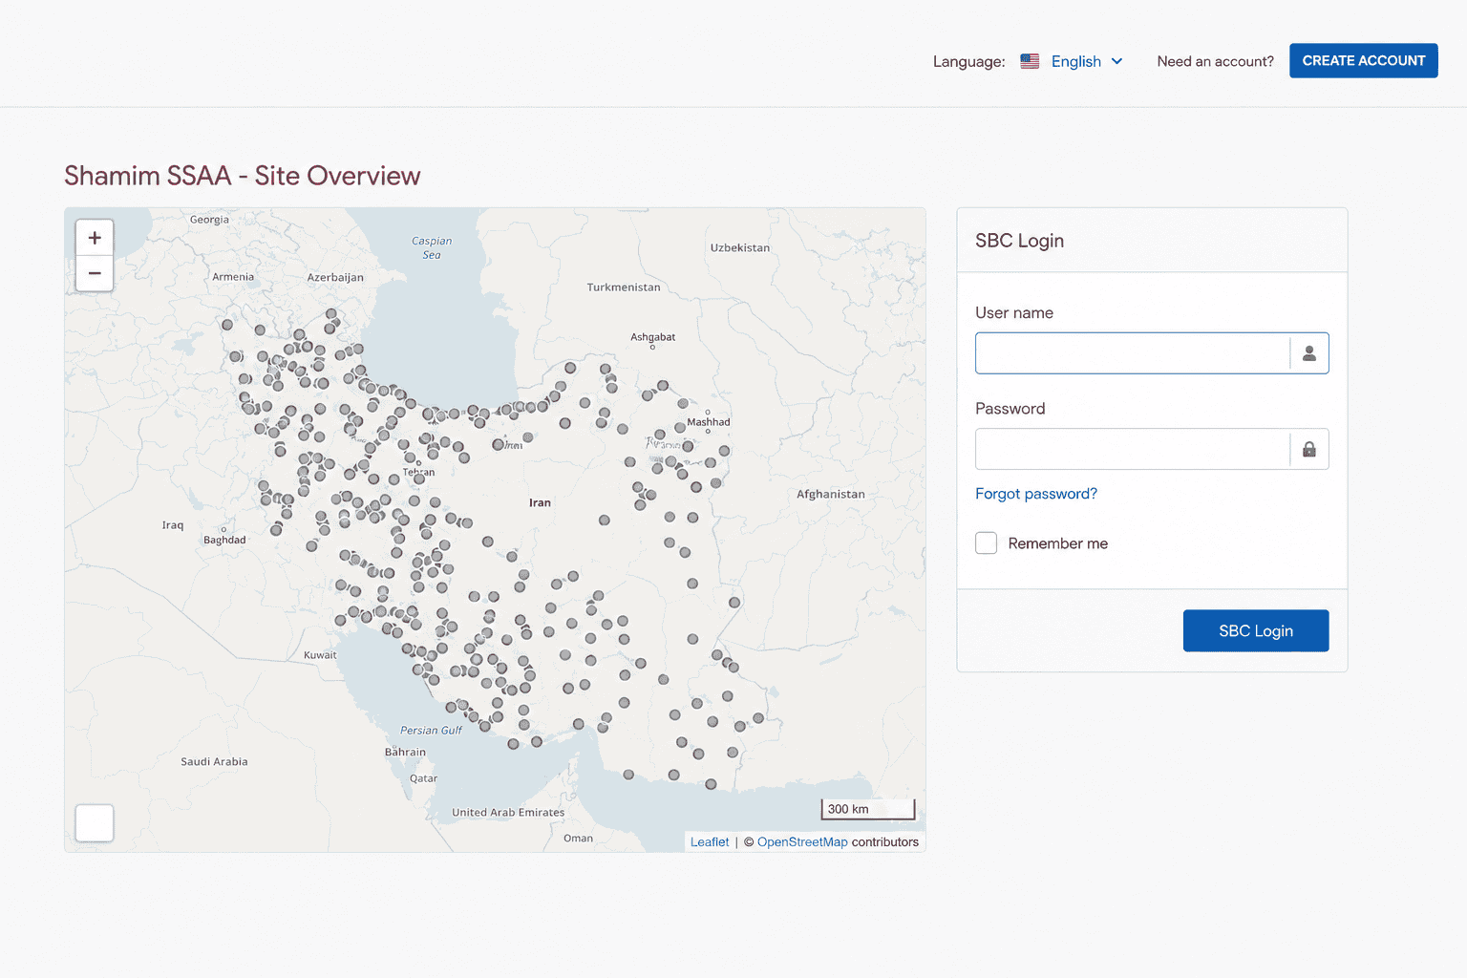This screenshot has width=1467, height=978.
Task: Click Forgot password link
Action: [1036, 494]
